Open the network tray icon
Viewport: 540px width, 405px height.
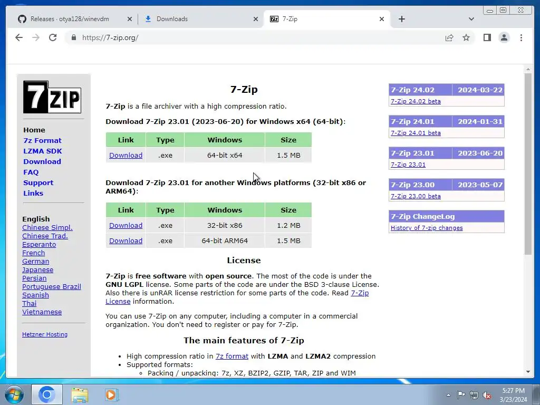[x=474, y=395]
